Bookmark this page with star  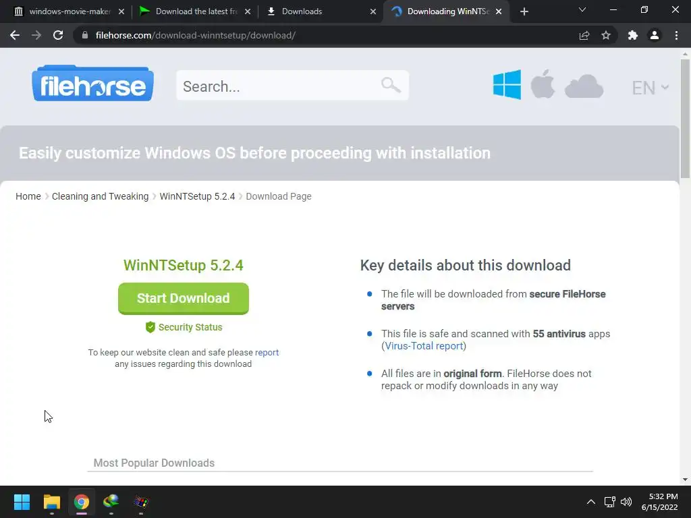point(606,35)
